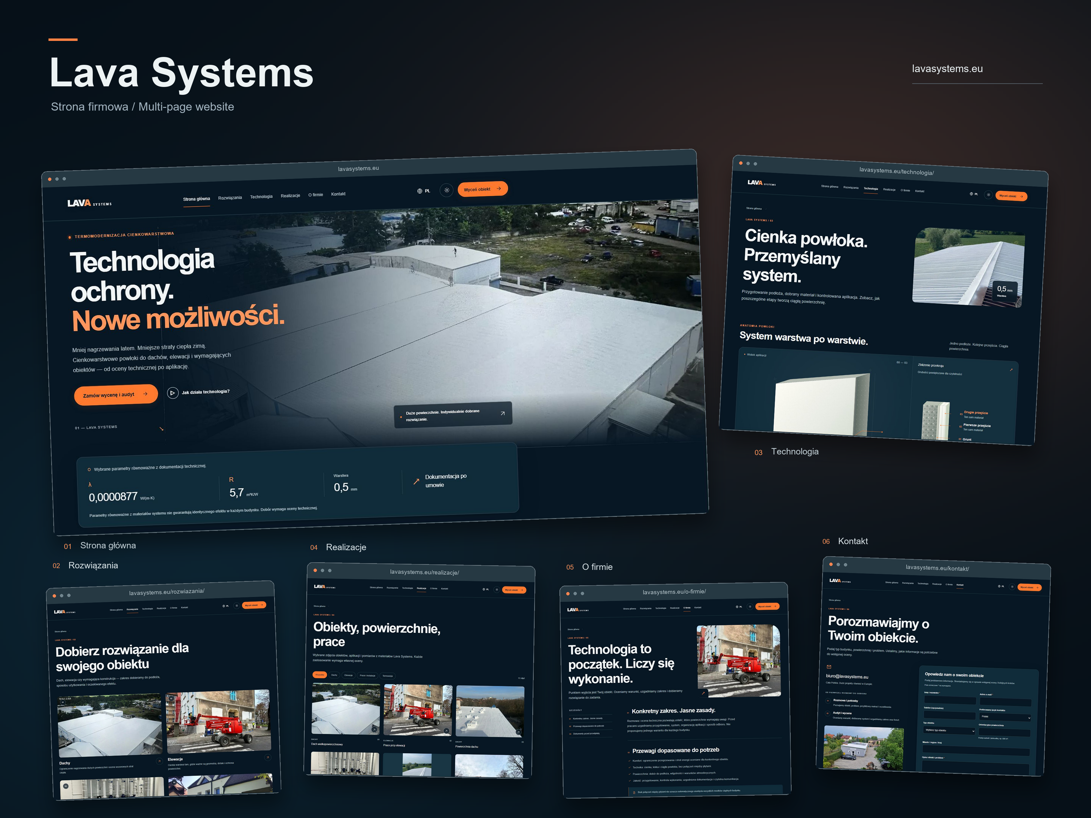Click the play icon beside 'Jak działa technologia?'

click(x=173, y=392)
